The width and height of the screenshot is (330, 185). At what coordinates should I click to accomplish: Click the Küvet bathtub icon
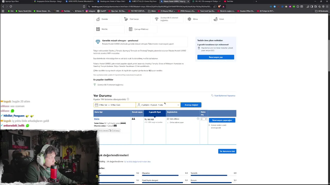tap(216, 19)
